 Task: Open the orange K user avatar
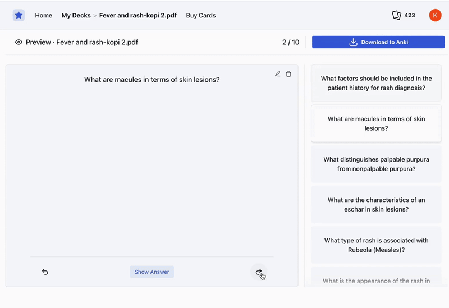click(x=435, y=15)
